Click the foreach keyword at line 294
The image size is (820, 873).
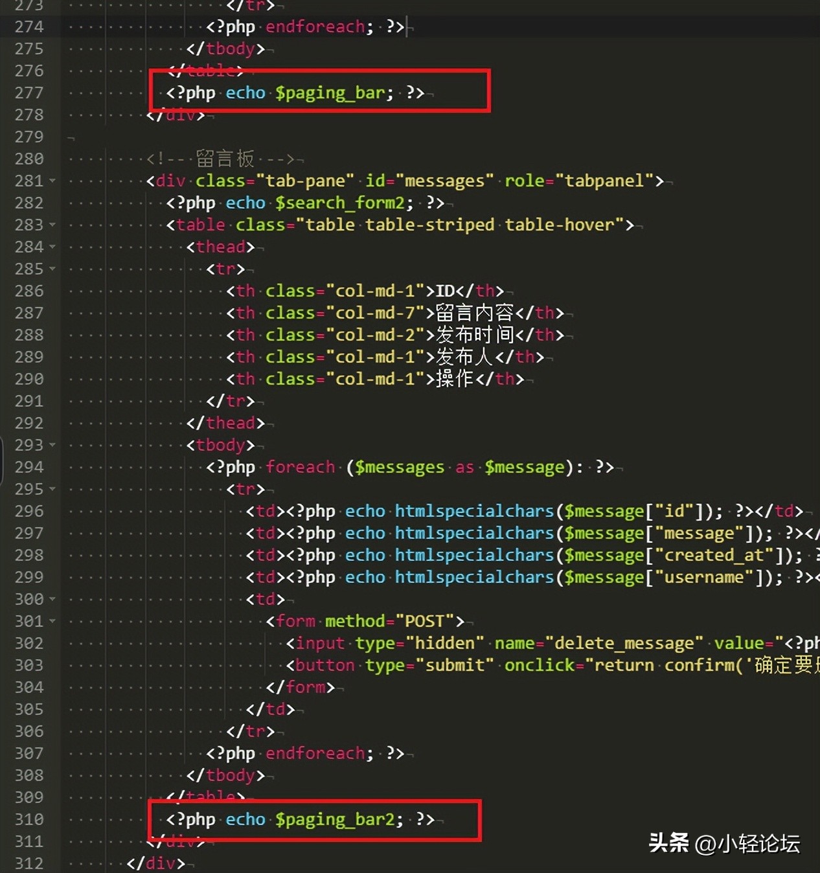[300, 468]
